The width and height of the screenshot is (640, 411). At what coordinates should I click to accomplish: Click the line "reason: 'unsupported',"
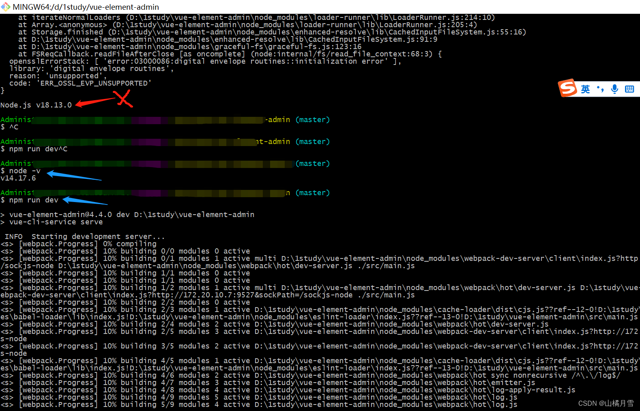click(x=58, y=76)
